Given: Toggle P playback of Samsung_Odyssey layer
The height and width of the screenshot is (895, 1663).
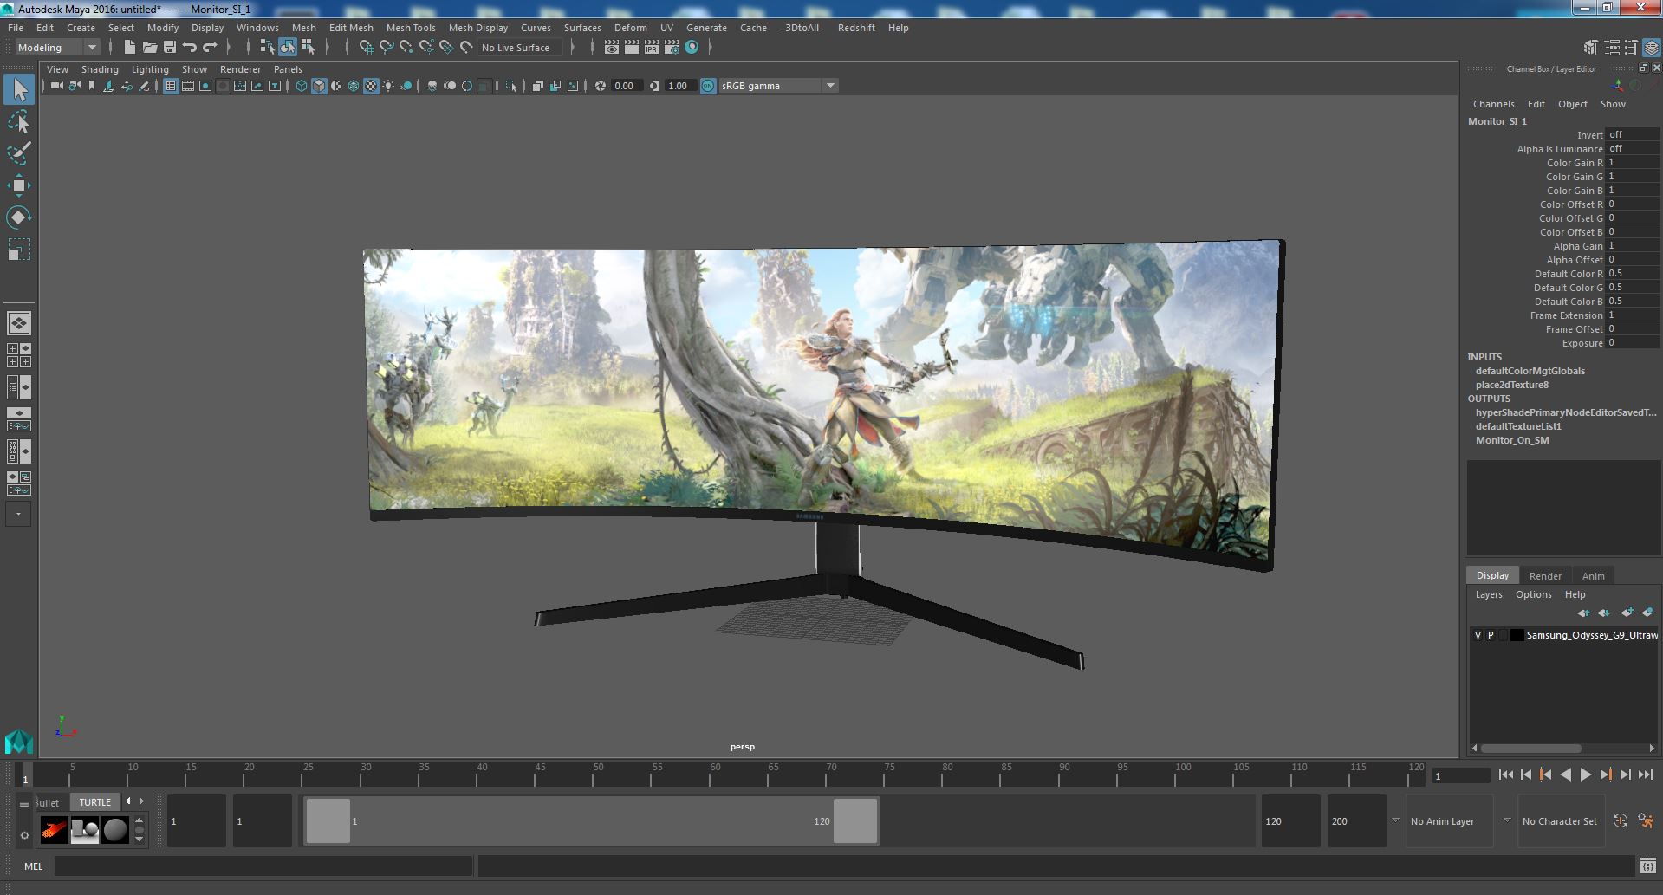Looking at the screenshot, I should 1491,635.
